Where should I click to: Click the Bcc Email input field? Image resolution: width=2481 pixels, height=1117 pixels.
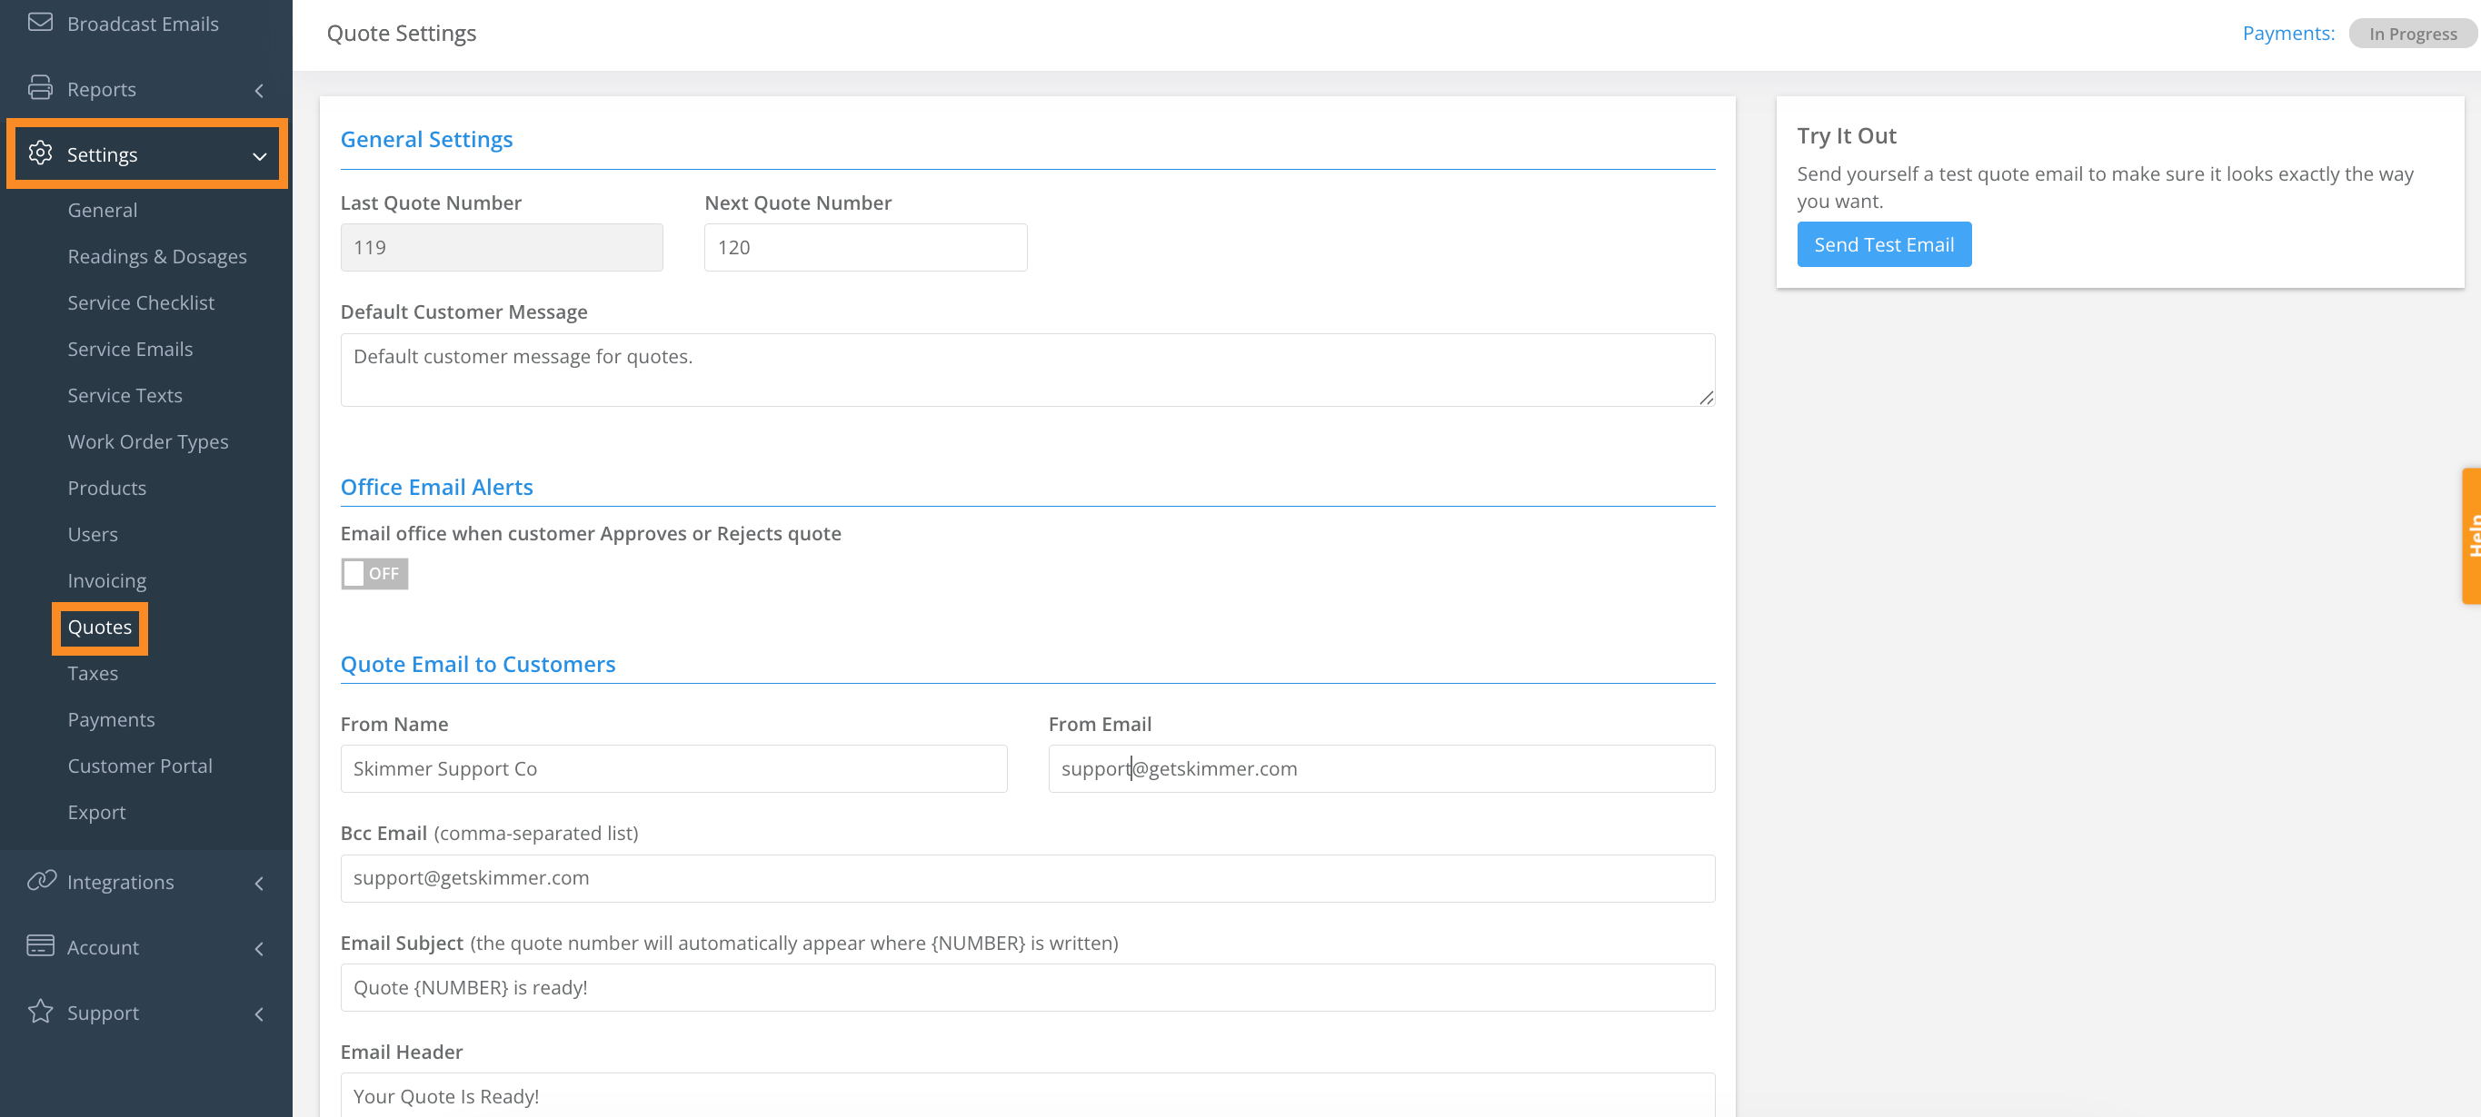click(1027, 877)
